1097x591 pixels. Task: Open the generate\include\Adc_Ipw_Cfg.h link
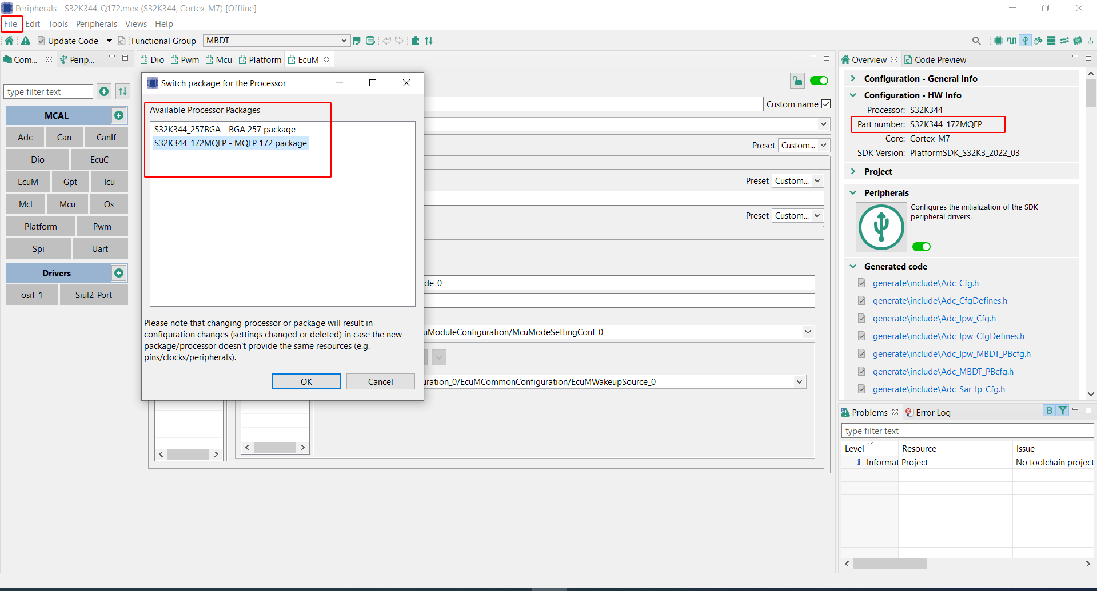click(934, 318)
